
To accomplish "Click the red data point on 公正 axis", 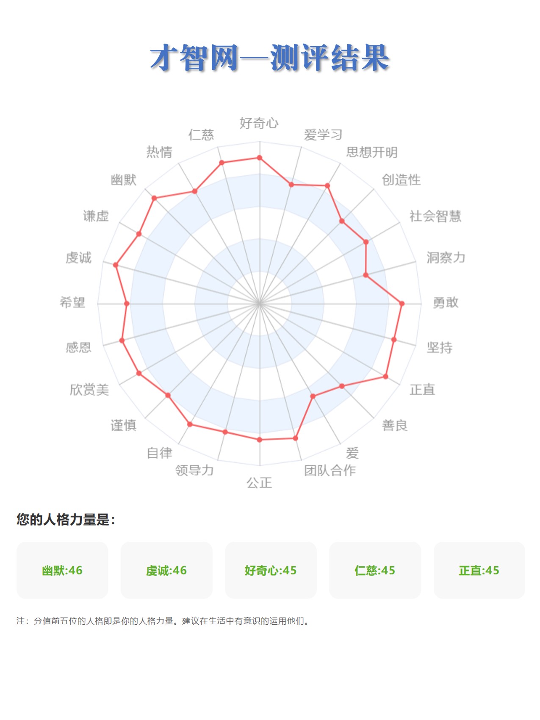I will (260, 440).
